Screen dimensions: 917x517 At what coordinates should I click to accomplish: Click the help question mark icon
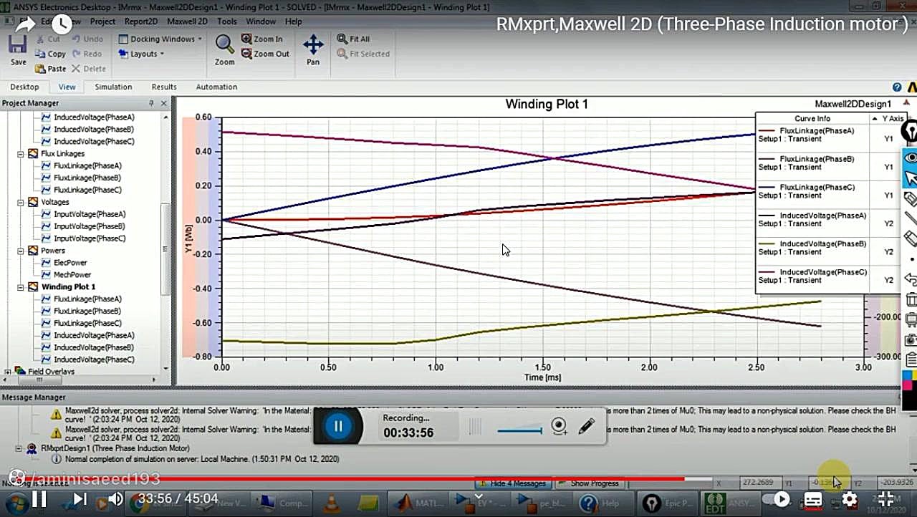(897, 87)
